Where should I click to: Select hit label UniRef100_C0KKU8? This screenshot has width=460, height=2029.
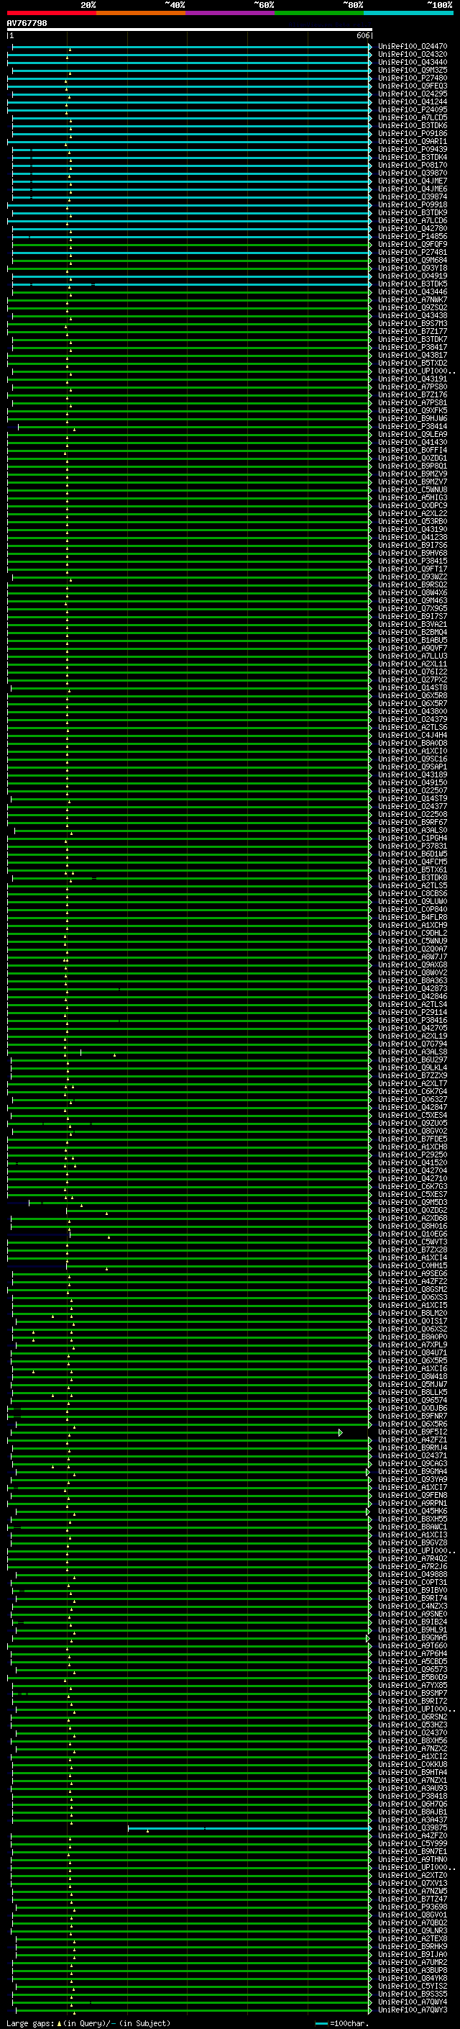point(413,1764)
